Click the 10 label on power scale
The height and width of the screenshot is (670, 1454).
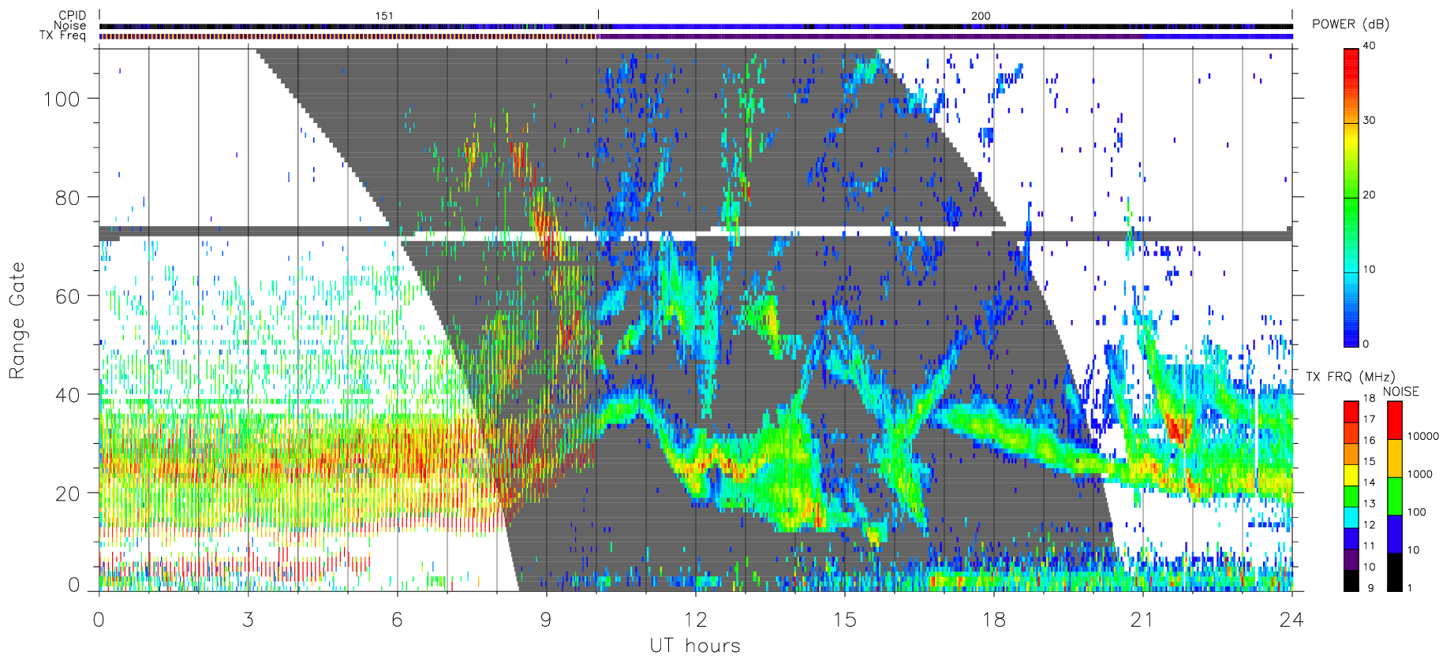coord(1369,270)
